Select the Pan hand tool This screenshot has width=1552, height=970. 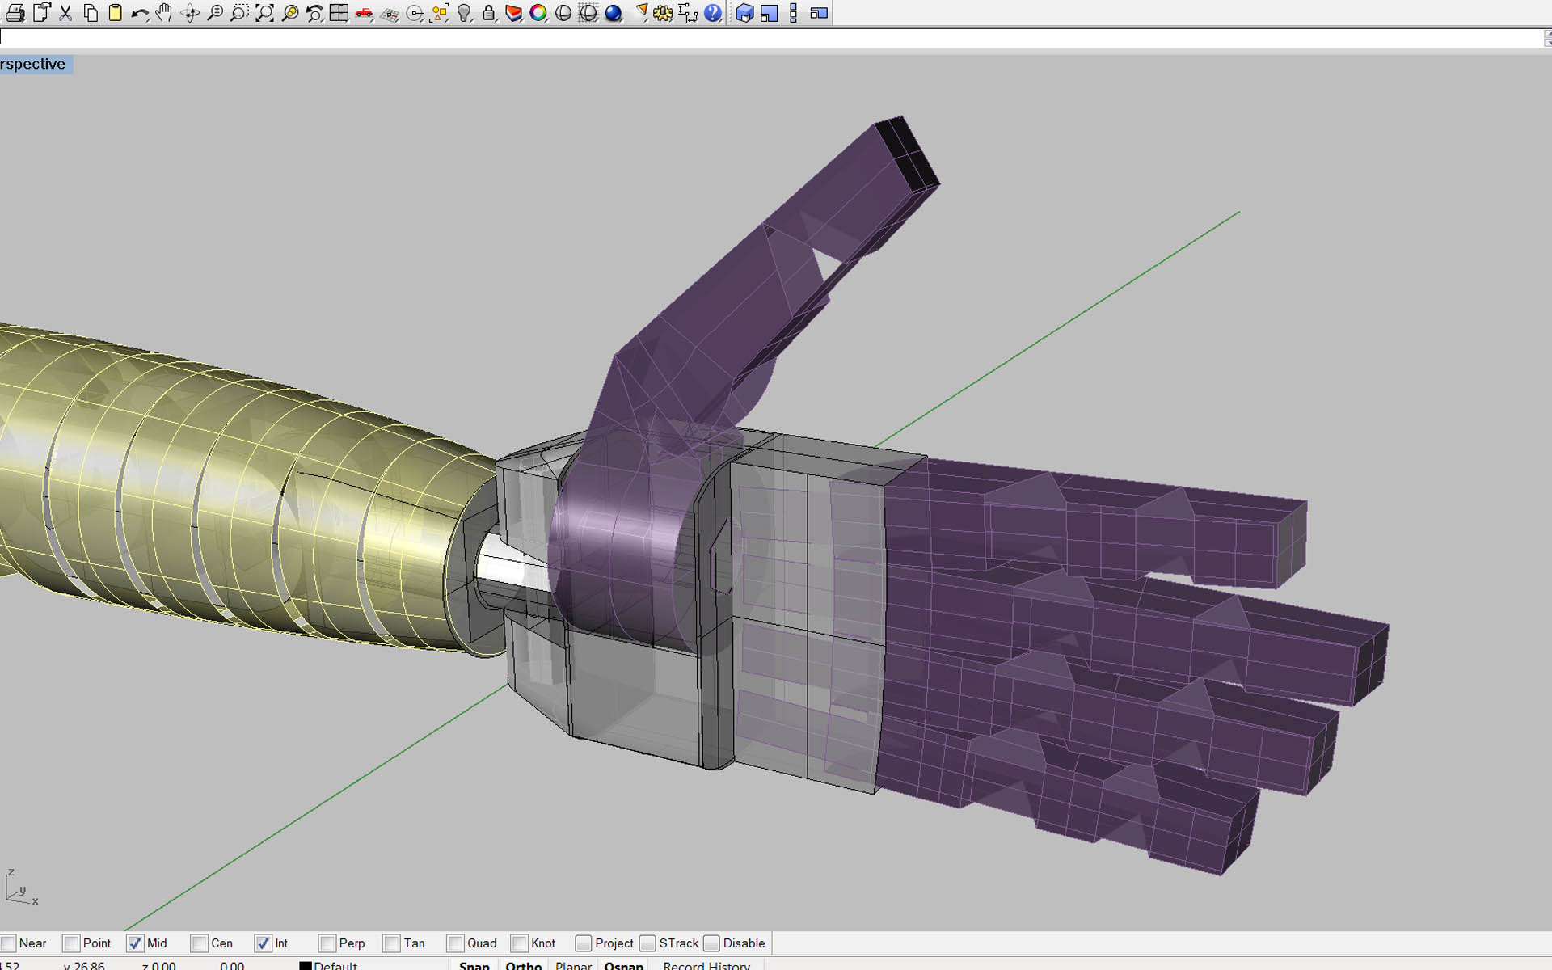click(164, 13)
